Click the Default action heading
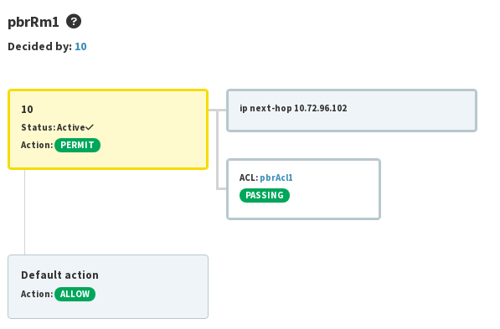The width and height of the screenshot is (500, 329). (60, 275)
